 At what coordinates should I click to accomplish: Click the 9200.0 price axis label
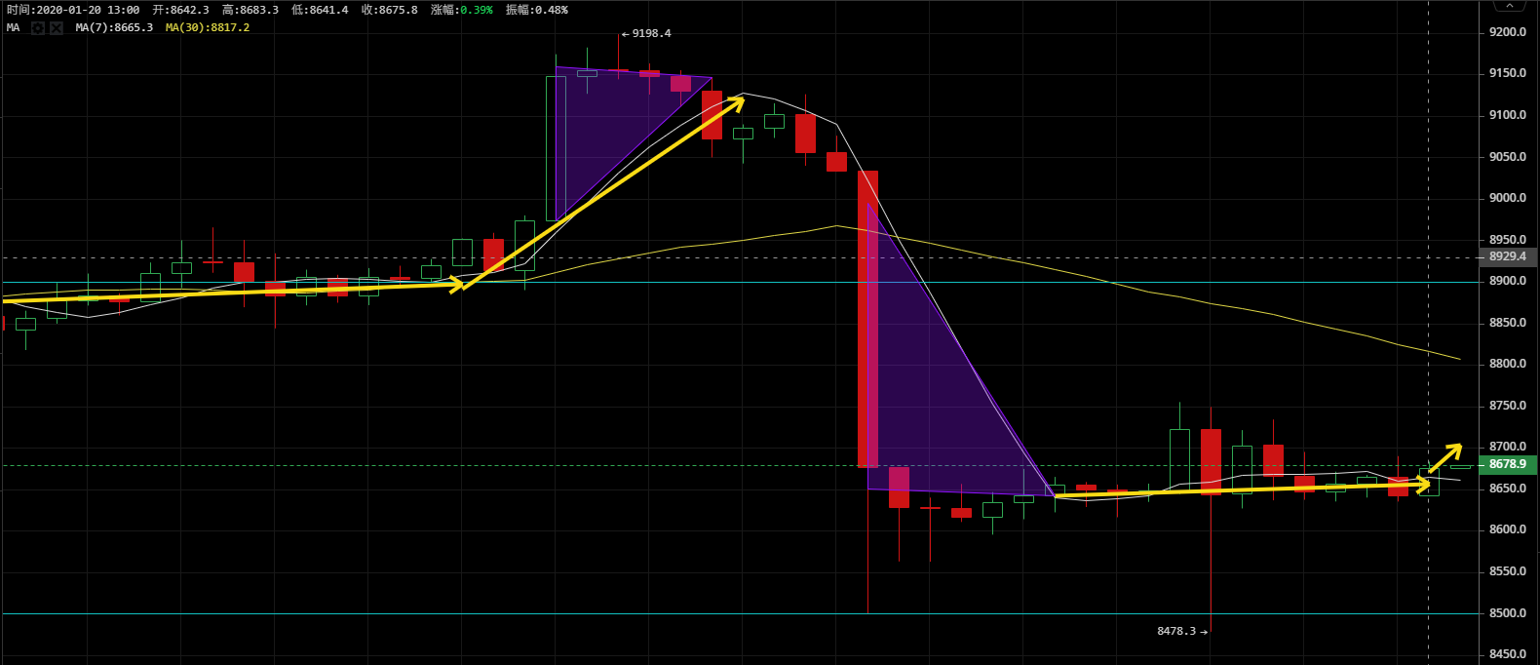[1508, 32]
